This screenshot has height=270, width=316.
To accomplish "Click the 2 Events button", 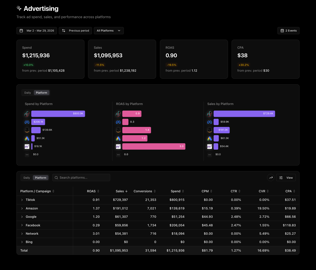I will (288, 31).
